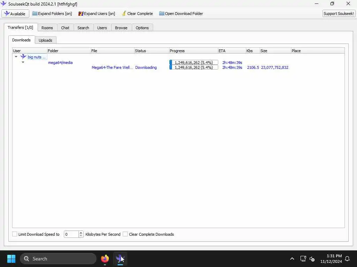Sort by the Status column header
The width and height of the screenshot is (357, 267).
pyautogui.click(x=152, y=51)
